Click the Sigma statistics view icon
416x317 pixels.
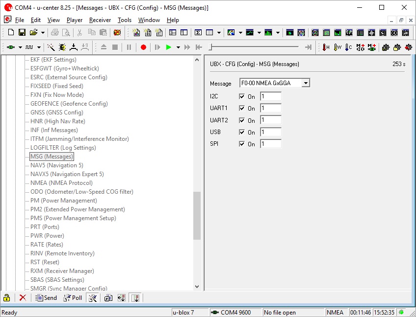pos(198,33)
